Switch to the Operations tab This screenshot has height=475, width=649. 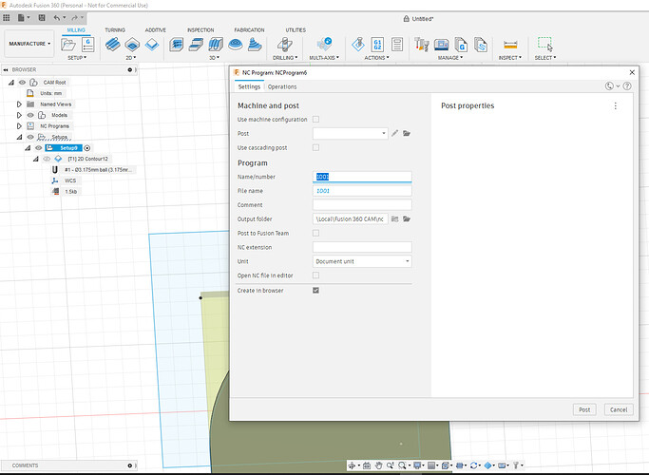click(282, 86)
